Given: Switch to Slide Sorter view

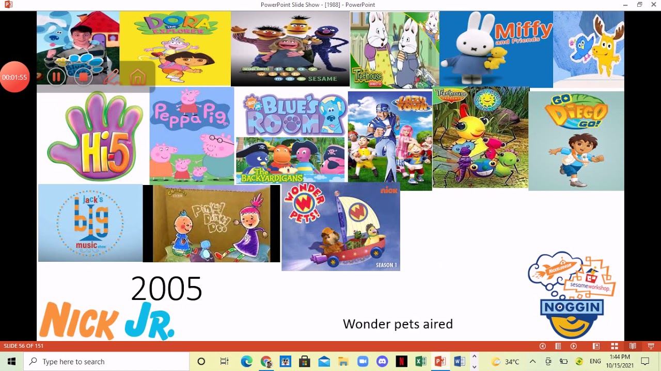Looking at the screenshot, I should [x=615, y=346].
